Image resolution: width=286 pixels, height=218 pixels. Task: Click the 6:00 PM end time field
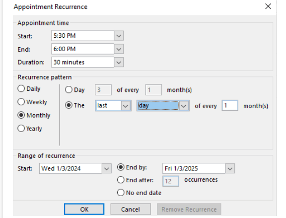pyautogui.click(x=82, y=49)
